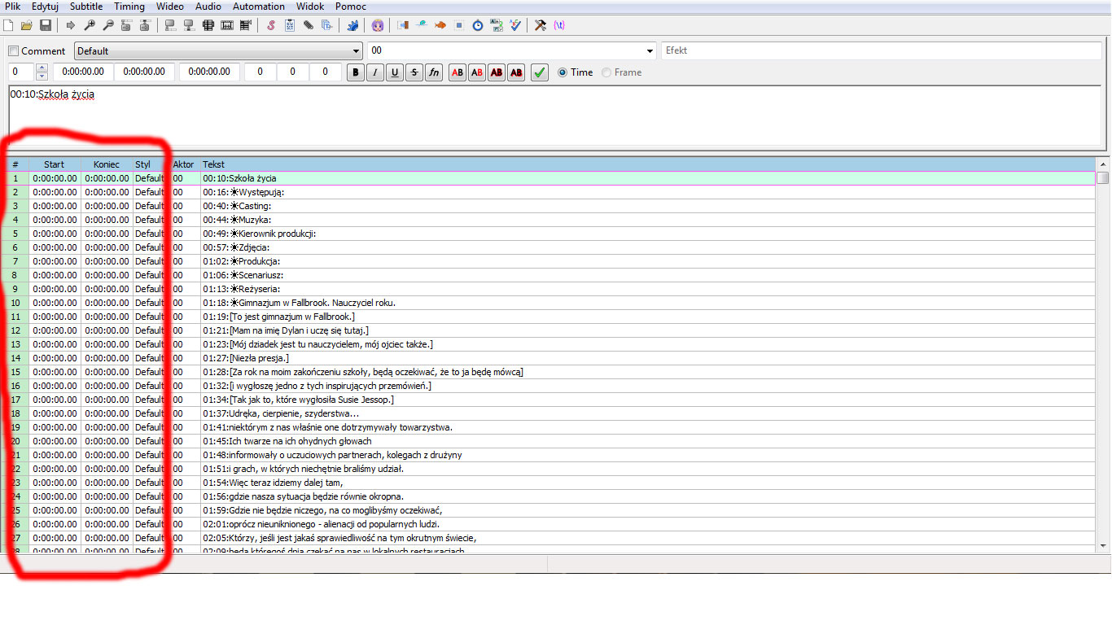Select row "00:40:Casting:"
The image size is (1112, 625).
tap(549, 206)
